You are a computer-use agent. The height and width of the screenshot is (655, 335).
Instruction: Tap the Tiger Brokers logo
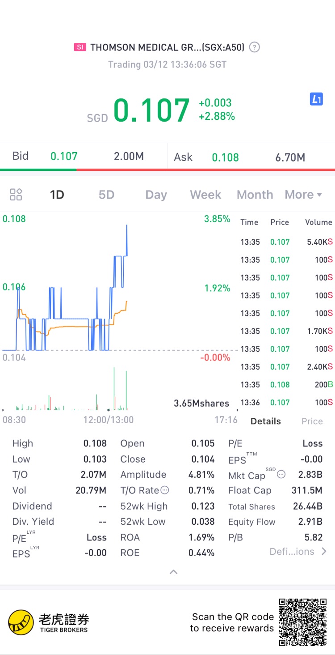(48, 622)
